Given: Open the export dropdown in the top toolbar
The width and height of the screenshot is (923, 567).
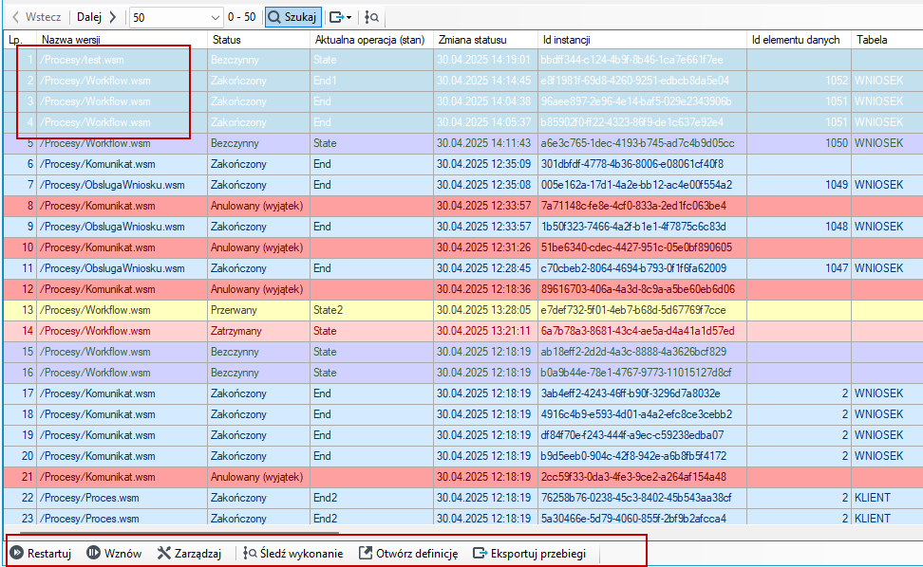Looking at the screenshot, I should point(340,17).
